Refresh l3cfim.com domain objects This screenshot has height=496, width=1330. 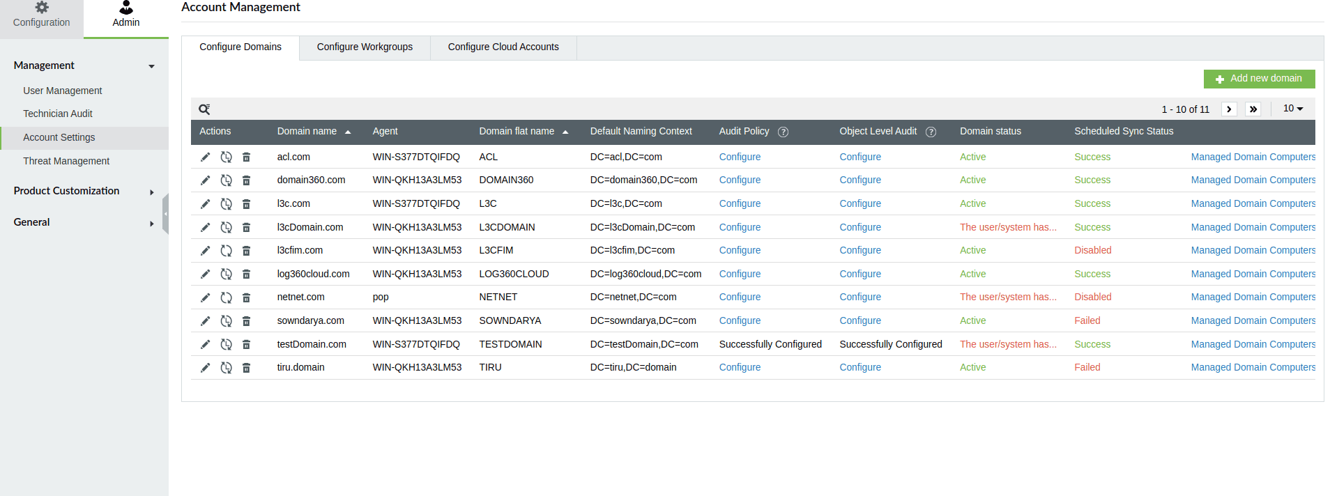[x=226, y=251]
